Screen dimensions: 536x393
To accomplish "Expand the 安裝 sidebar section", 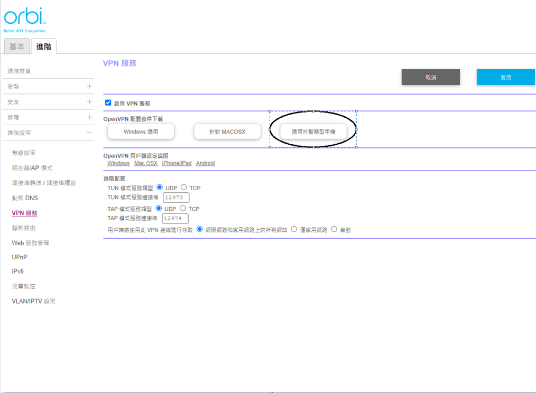I will pyautogui.click(x=89, y=86).
